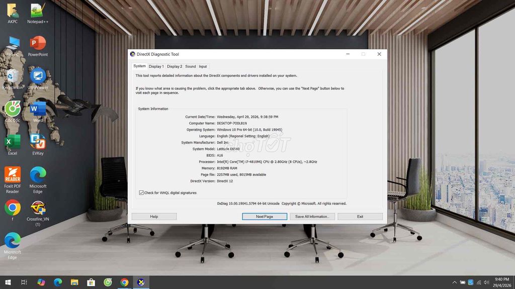Click DxDiag 10.00.19041.5794 64-bit Unicode text

tap(248, 204)
